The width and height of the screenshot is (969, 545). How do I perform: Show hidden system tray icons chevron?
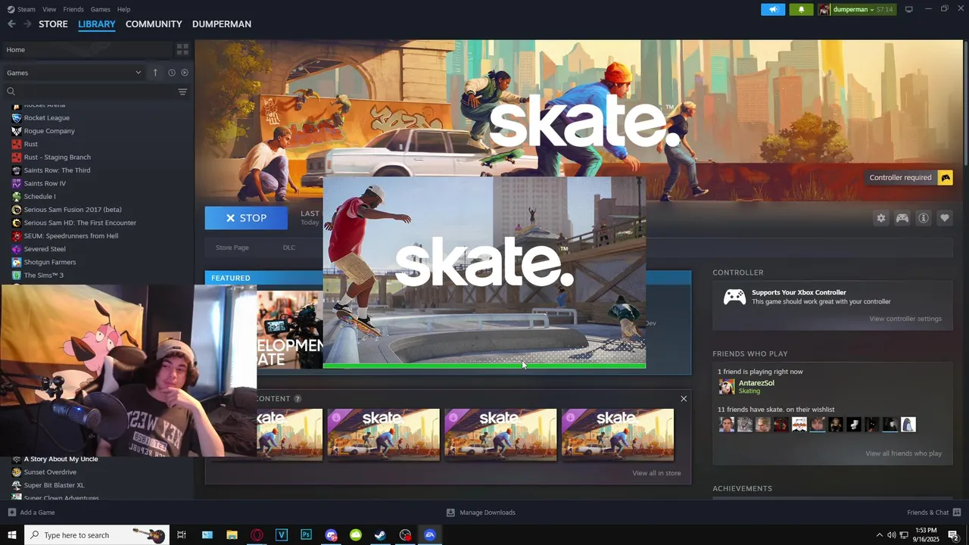click(879, 535)
